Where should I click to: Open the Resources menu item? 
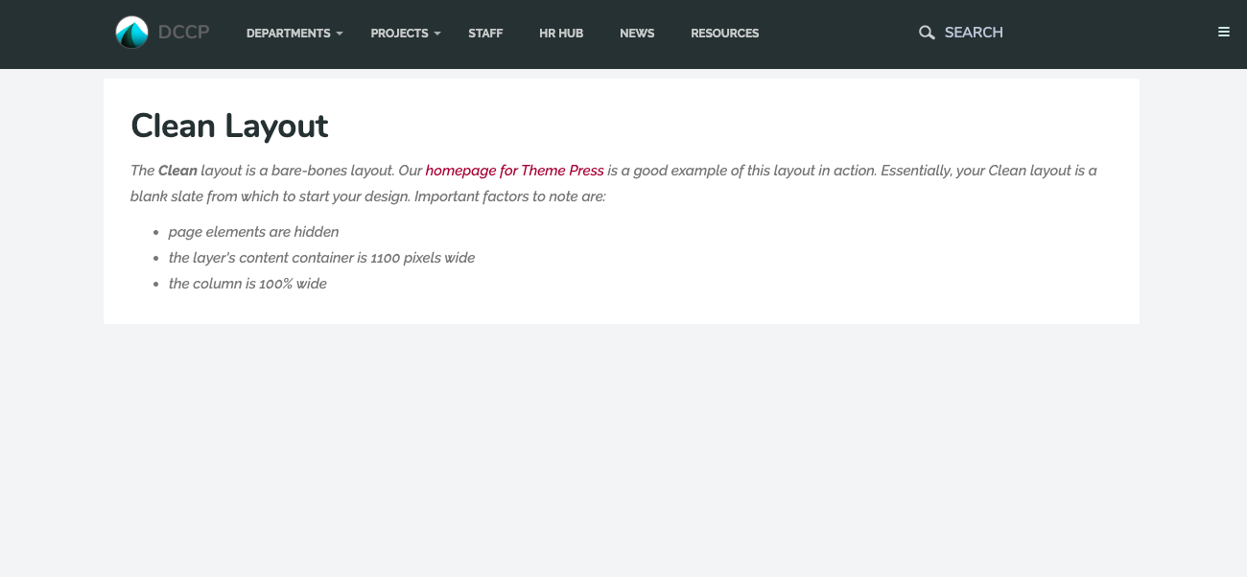click(725, 34)
